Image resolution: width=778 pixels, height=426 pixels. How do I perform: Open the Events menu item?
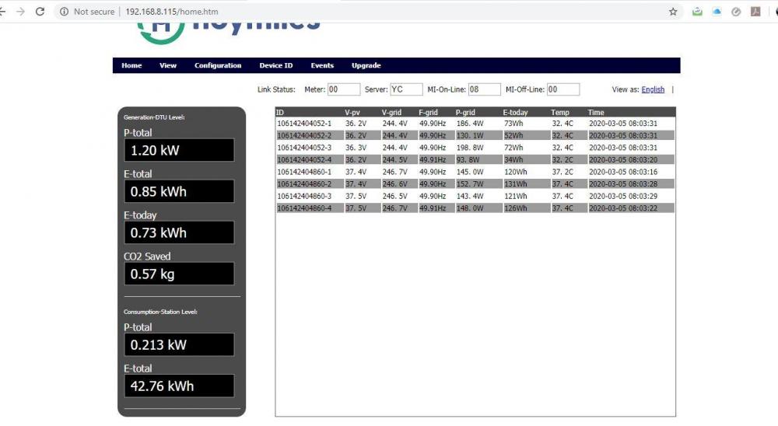[x=322, y=65]
